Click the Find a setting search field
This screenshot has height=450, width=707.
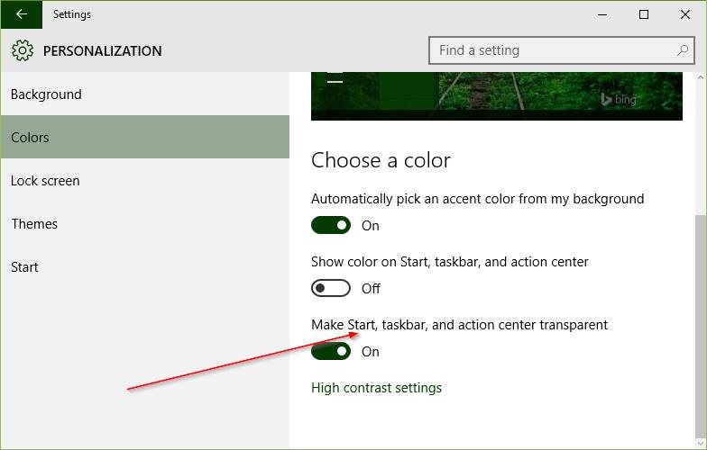coord(550,50)
